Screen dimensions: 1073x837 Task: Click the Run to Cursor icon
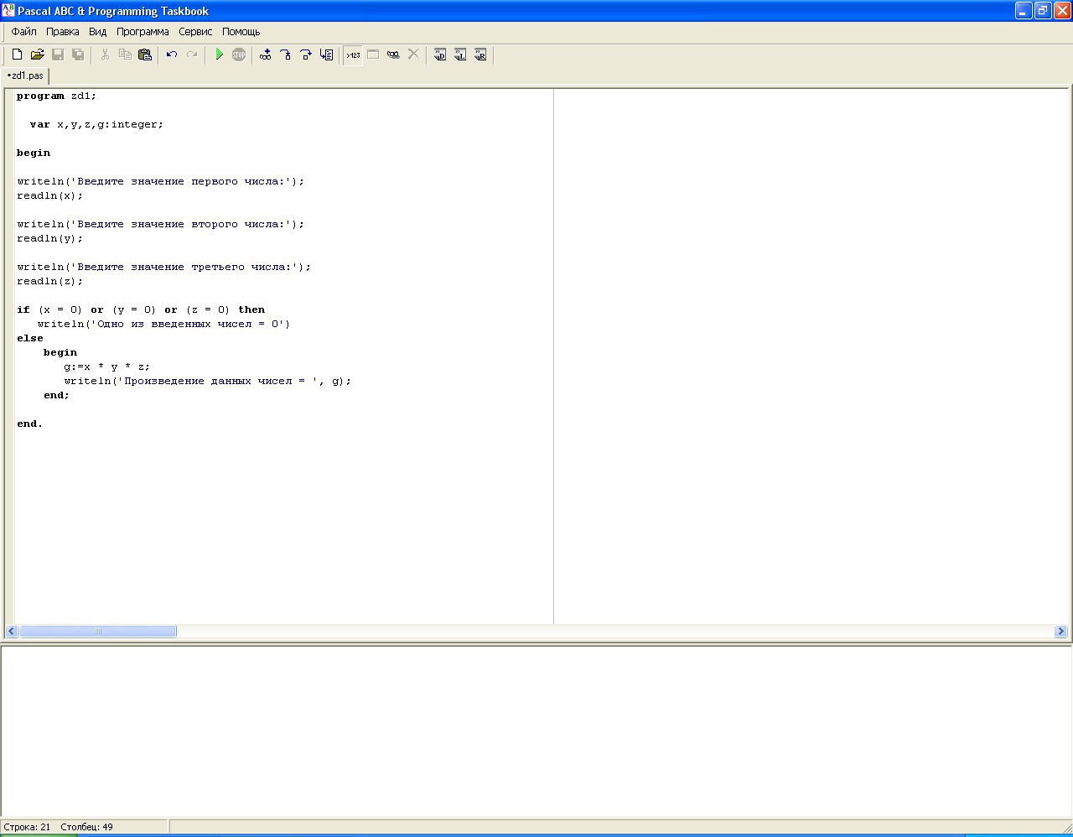click(326, 55)
